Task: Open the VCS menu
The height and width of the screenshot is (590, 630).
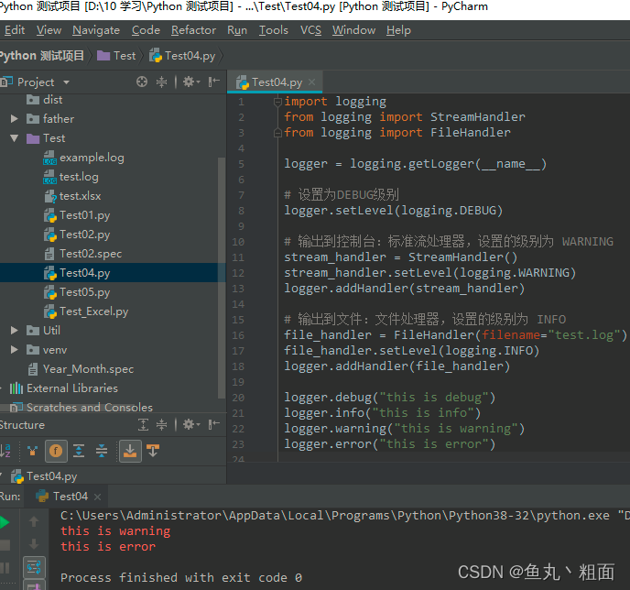Action: 310,30
